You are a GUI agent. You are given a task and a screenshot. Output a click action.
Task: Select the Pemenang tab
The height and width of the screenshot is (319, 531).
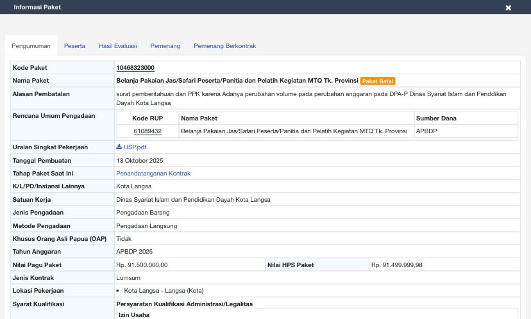click(x=165, y=46)
